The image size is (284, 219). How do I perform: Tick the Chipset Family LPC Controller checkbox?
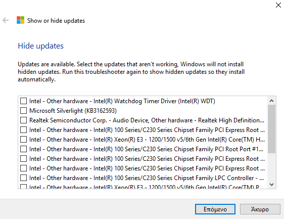click(24, 178)
